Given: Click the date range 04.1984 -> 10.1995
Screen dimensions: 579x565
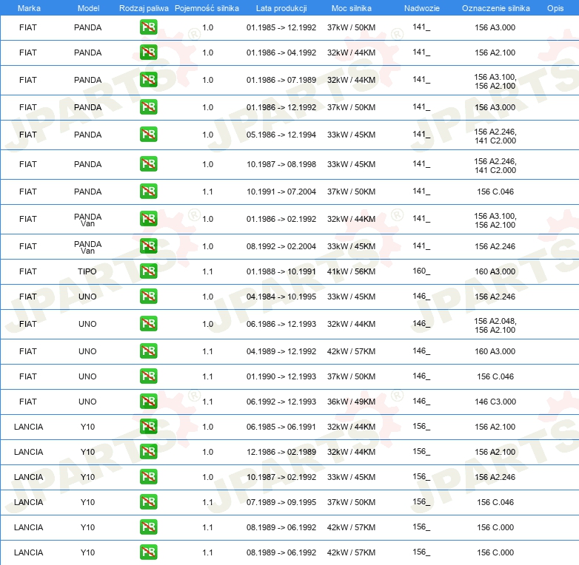Looking at the screenshot, I should point(281,297).
